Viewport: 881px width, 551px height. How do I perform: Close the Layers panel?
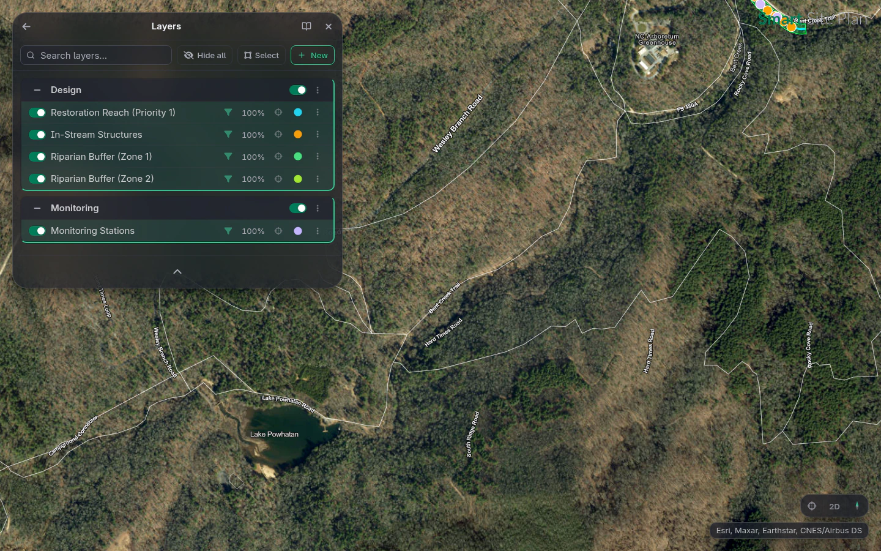pyautogui.click(x=329, y=26)
